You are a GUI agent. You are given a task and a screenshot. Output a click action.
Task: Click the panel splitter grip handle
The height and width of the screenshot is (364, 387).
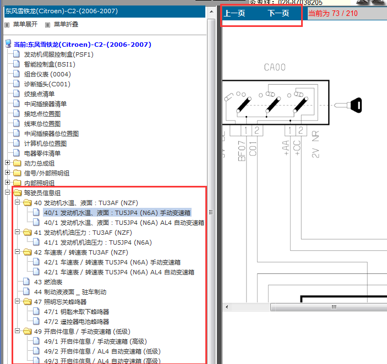coord(211,212)
